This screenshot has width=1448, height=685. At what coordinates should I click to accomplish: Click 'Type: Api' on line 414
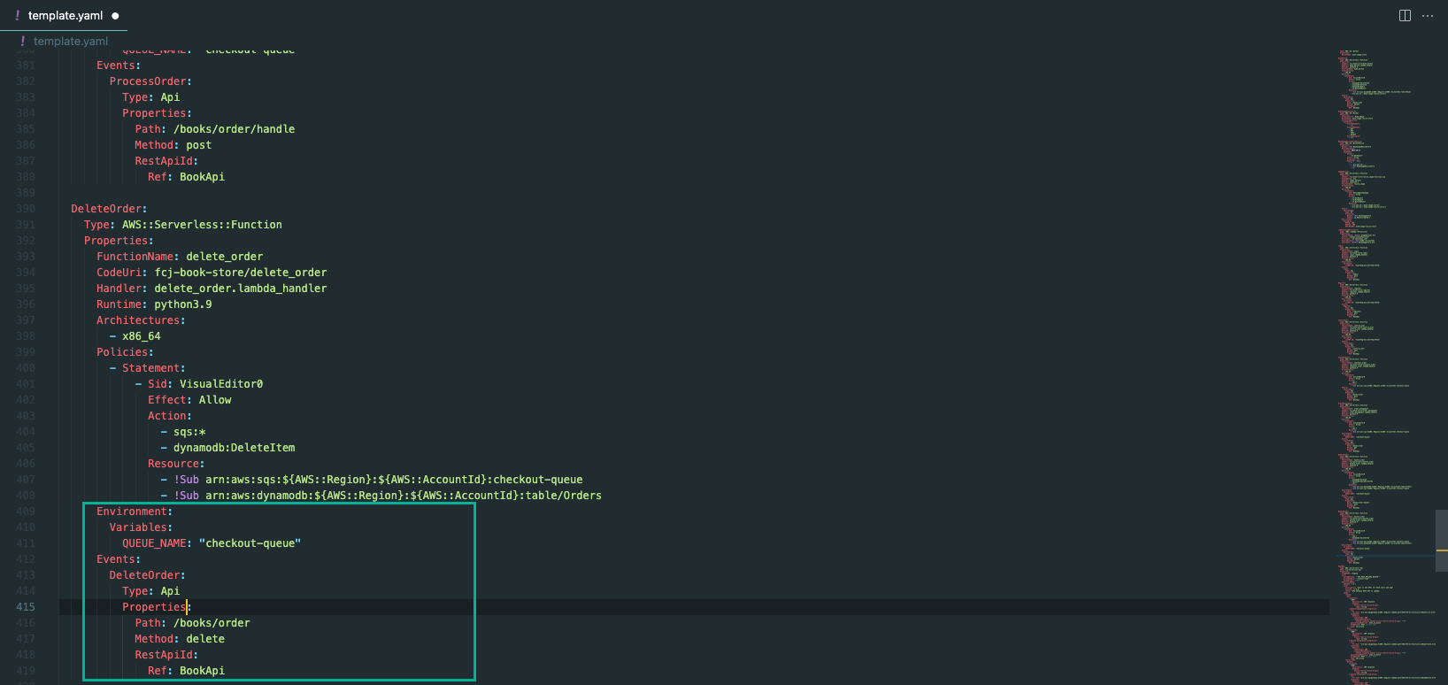pos(150,591)
